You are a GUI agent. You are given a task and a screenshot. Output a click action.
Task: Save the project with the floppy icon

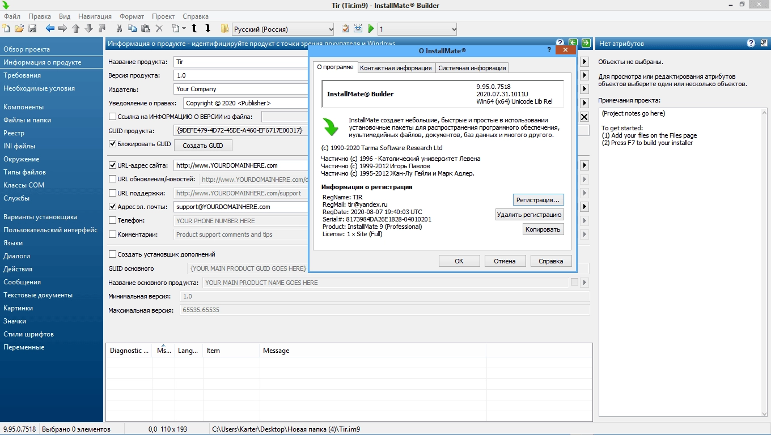[32, 28]
